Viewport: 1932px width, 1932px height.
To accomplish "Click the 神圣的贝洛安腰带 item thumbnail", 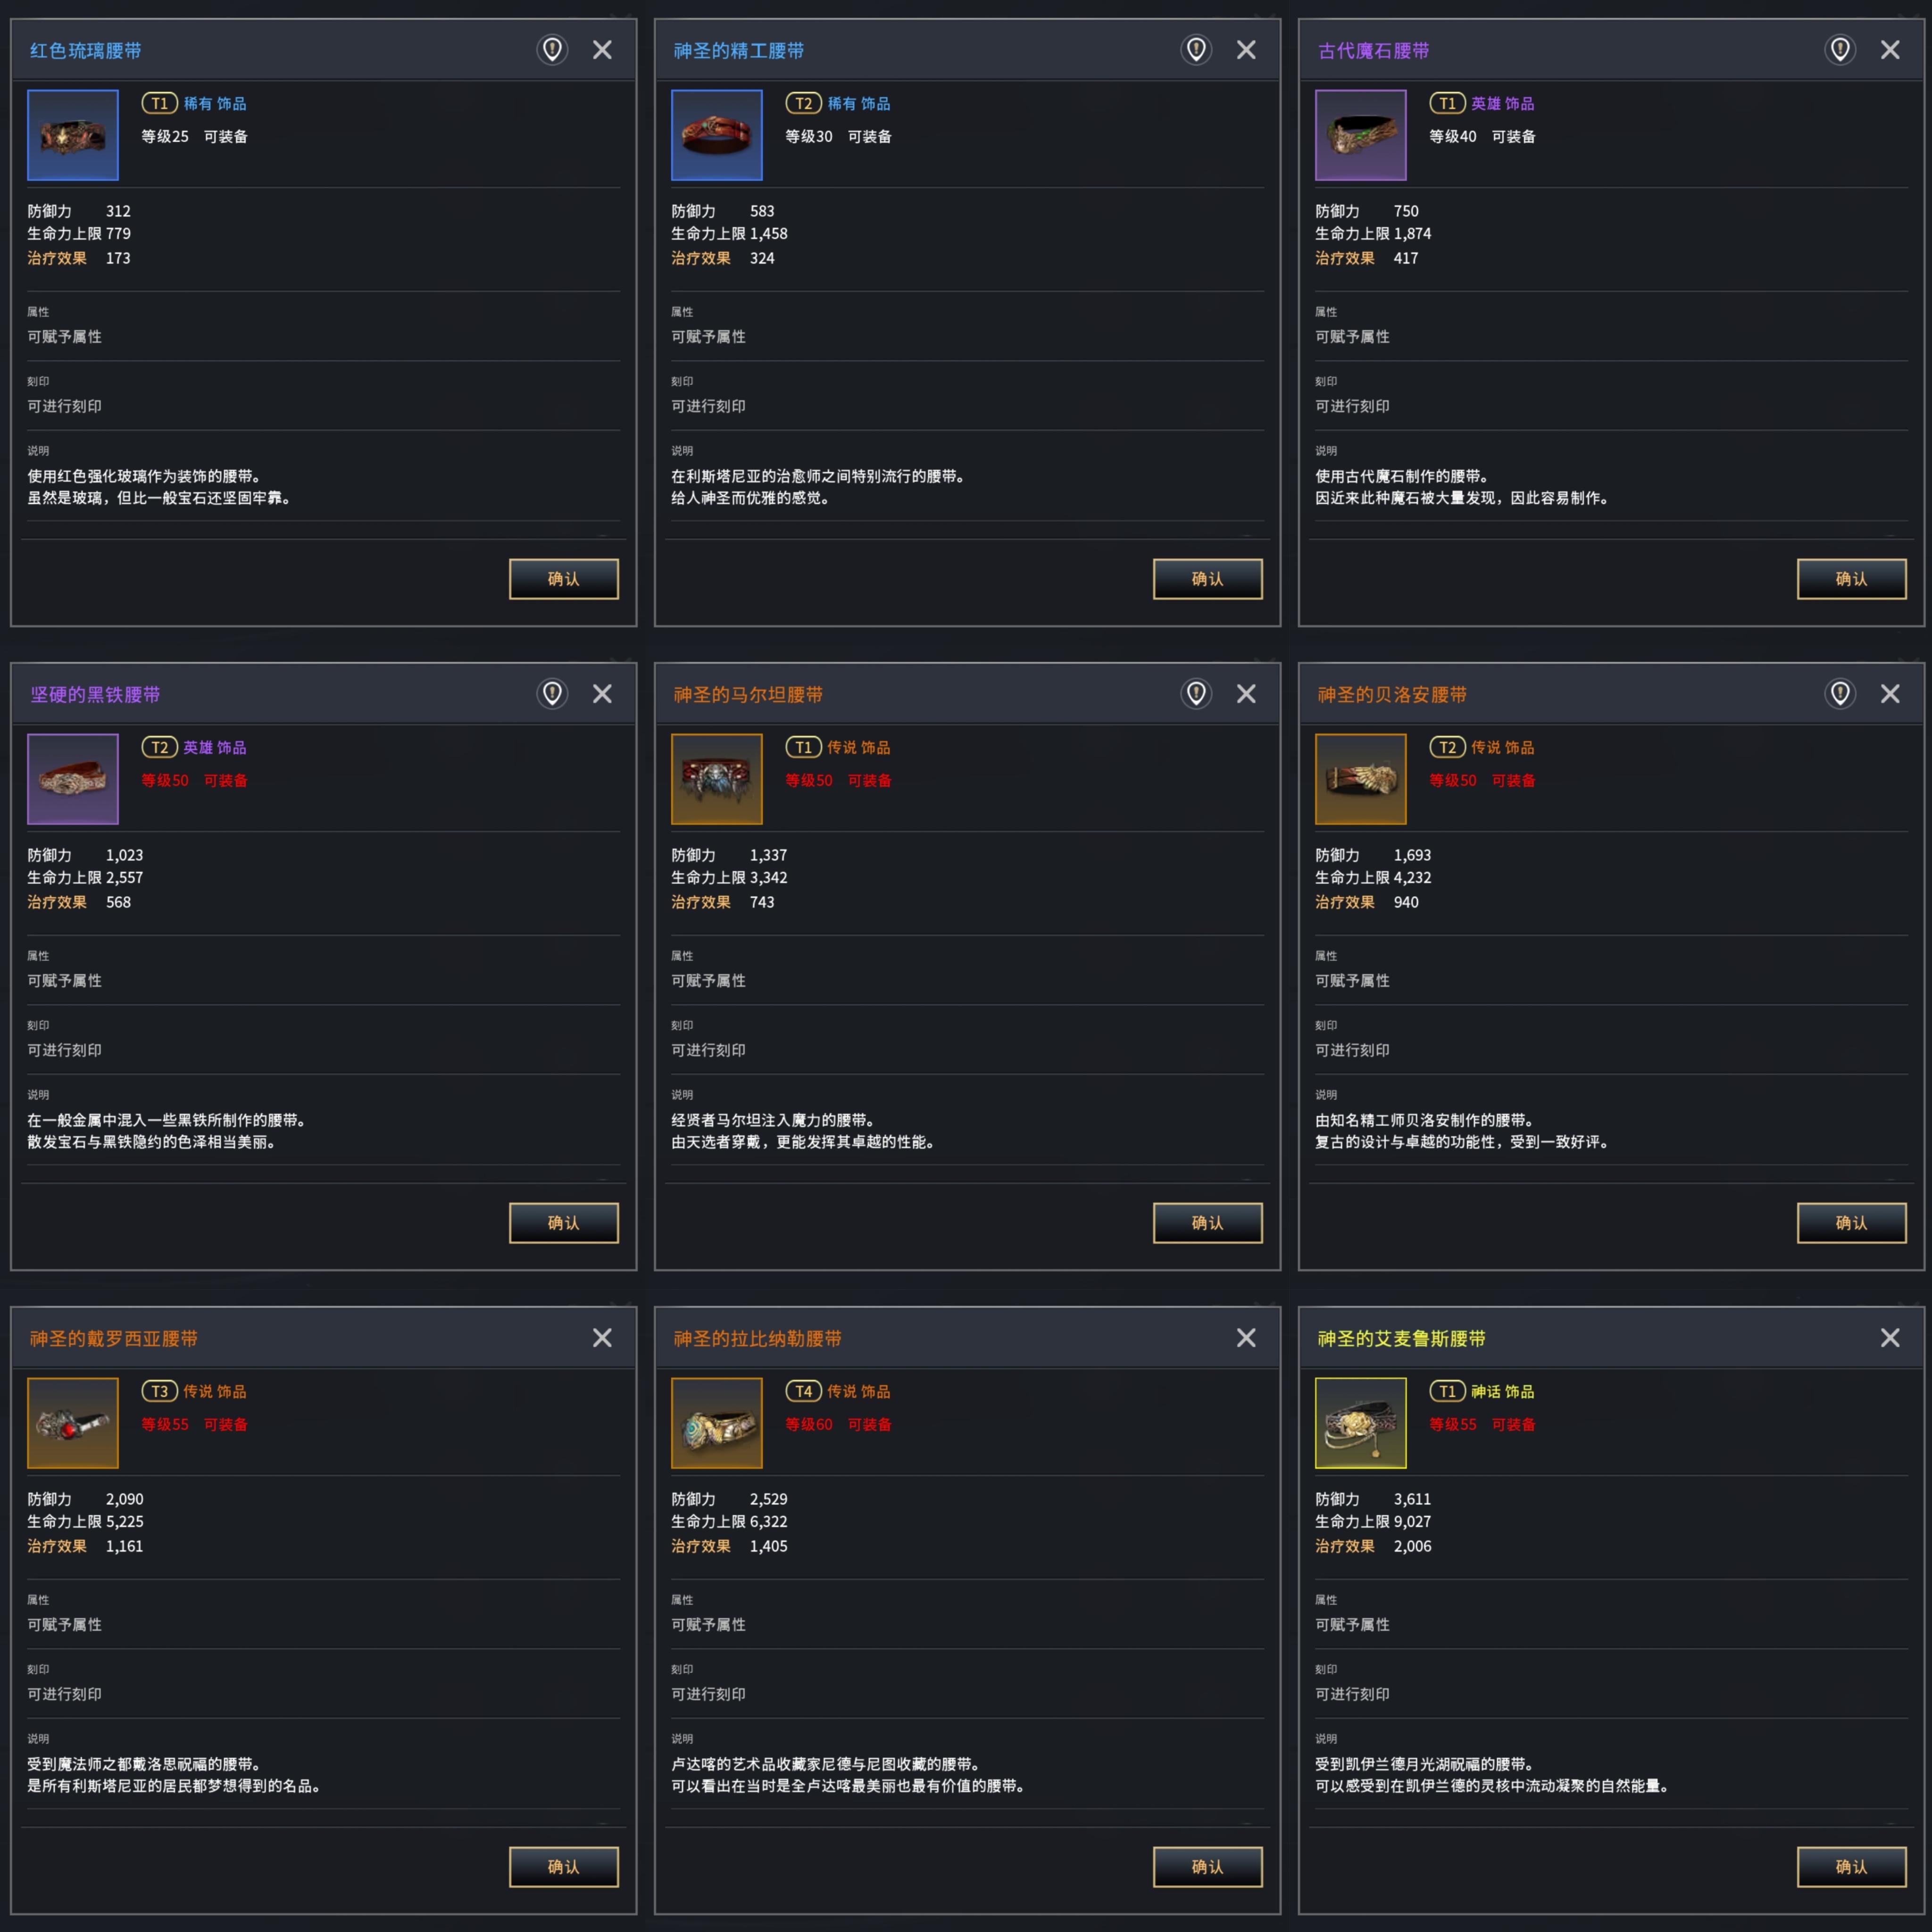I will click(1361, 779).
